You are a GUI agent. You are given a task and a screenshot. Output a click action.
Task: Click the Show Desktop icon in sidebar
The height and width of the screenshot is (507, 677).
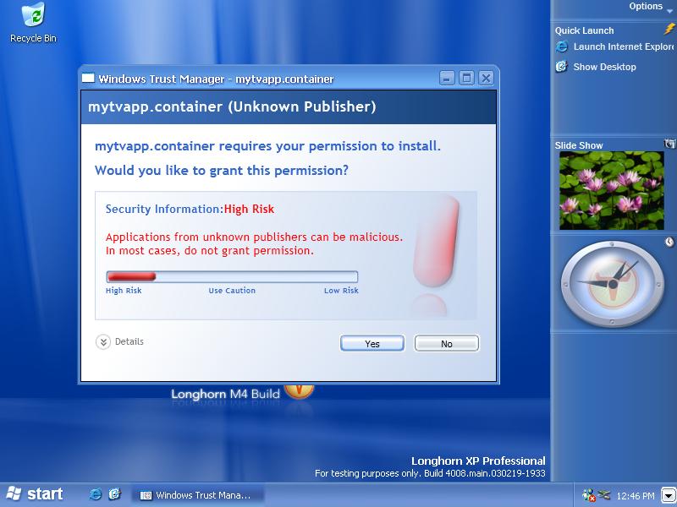(x=561, y=67)
